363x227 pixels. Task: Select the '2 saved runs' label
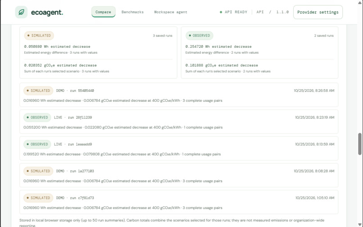pyautogui.click(x=324, y=36)
